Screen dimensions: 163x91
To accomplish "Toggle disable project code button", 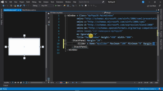I will pos(26,82).
